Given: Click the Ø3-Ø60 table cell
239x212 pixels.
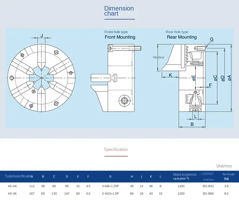Looking at the screenshot, I should pos(208,194).
